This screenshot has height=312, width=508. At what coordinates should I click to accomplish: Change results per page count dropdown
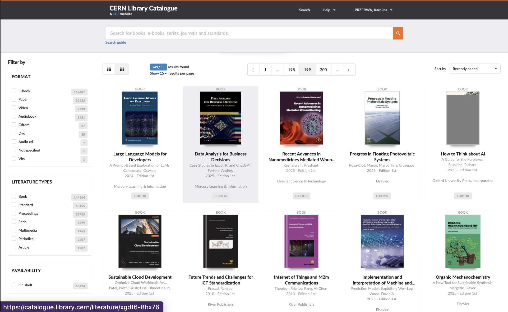[x=163, y=73]
